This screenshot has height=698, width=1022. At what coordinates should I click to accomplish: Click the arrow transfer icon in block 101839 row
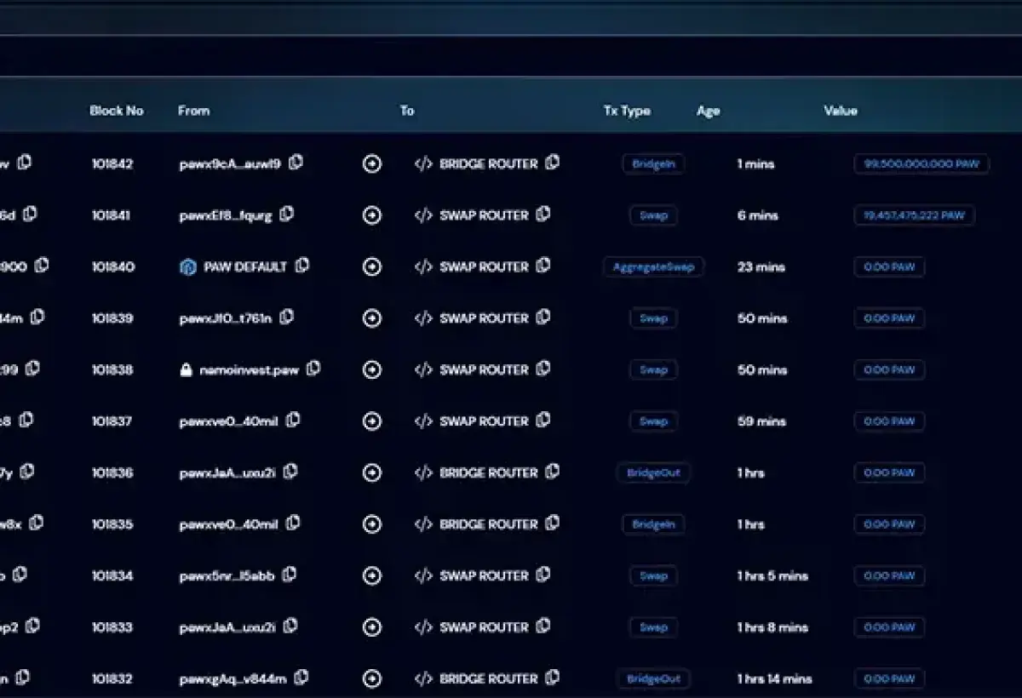371,318
